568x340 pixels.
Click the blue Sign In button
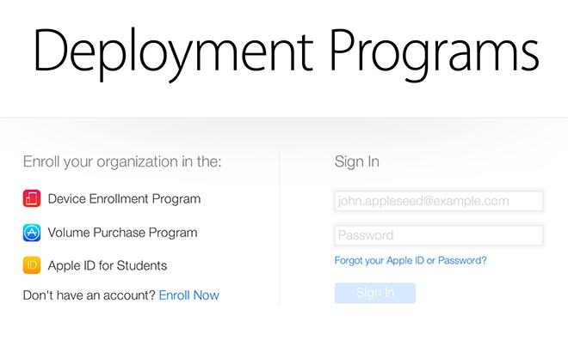click(x=375, y=293)
